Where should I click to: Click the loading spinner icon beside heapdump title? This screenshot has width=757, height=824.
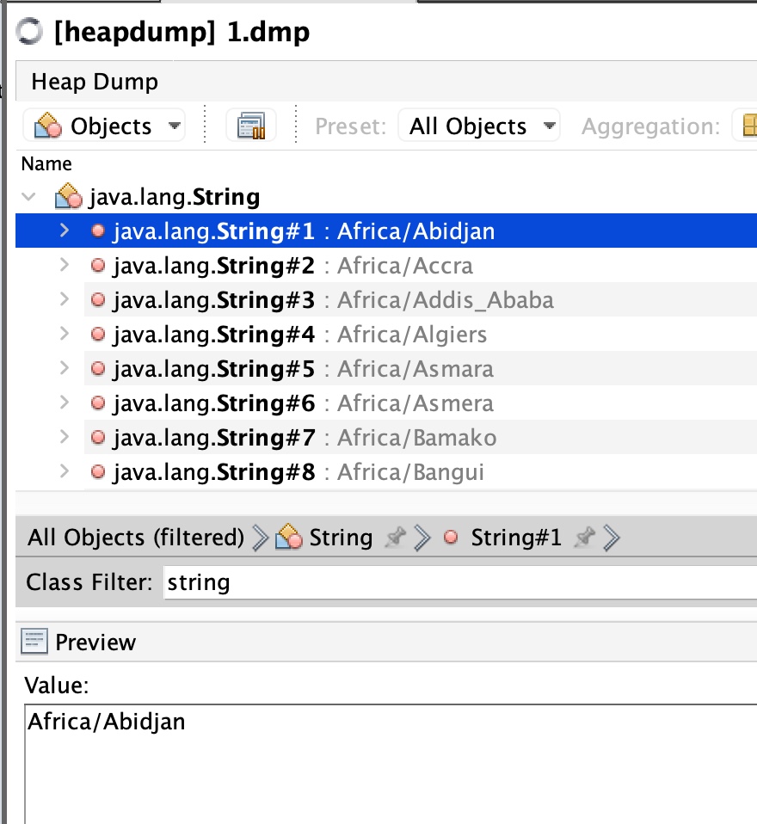coord(29,33)
